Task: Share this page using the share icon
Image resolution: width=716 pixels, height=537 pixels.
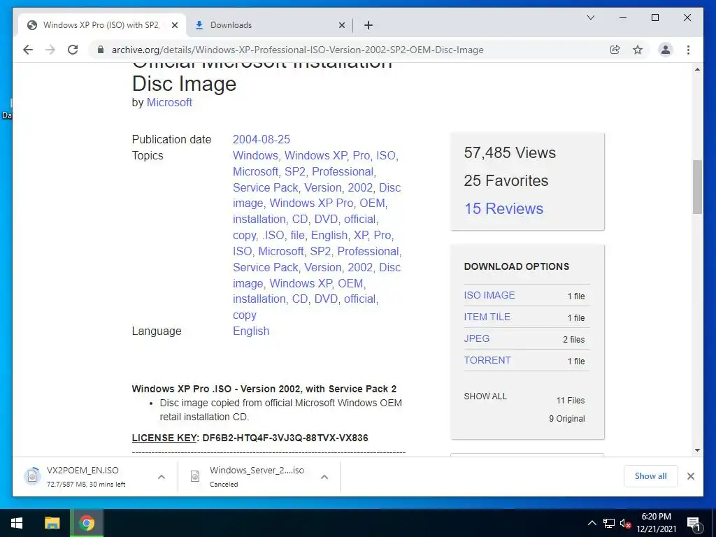Action: pyautogui.click(x=615, y=50)
